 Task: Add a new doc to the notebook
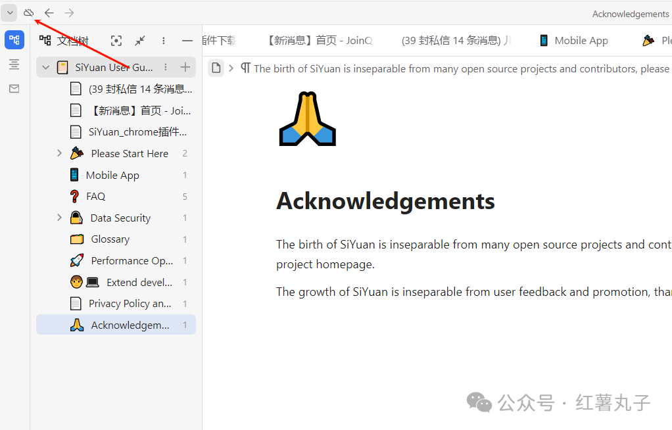click(185, 67)
